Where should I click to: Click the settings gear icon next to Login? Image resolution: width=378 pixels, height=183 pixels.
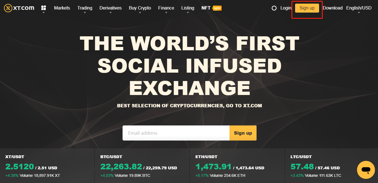pyautogui.click(x=274, y=8)
